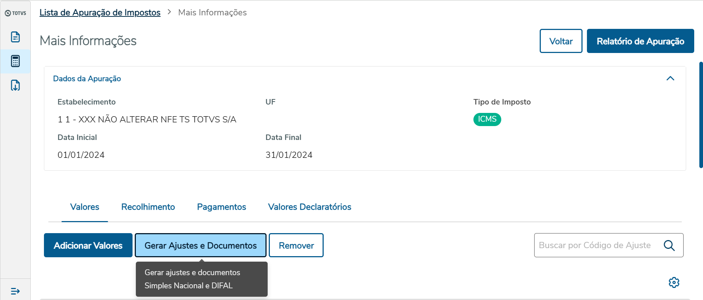The image size is (703, 300).
Task: Click Gerar Ajustes e Documentos button
Action: pyautogui.click(x=200, y=246)
